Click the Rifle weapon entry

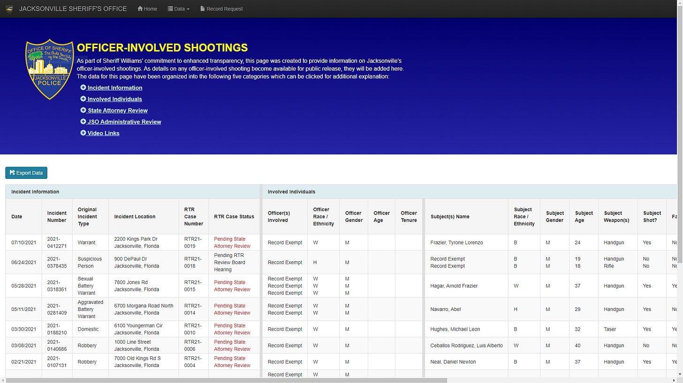609,266
